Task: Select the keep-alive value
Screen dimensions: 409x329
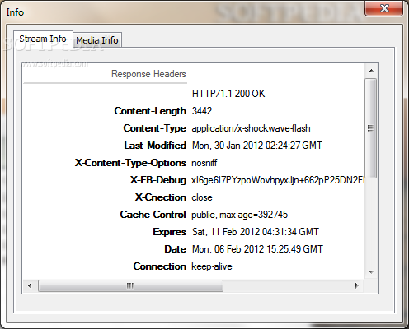Action: 212,266
